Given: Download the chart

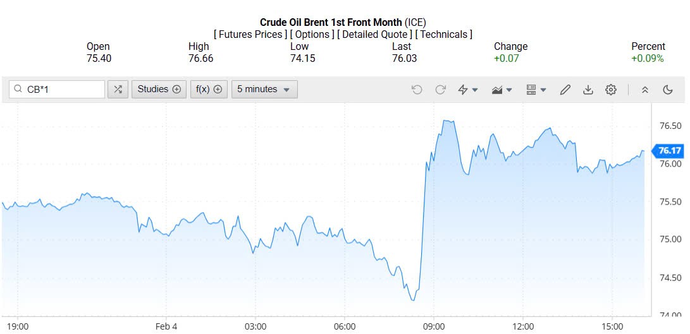Looking at the screenshot, I should click(x=588, y=90).
